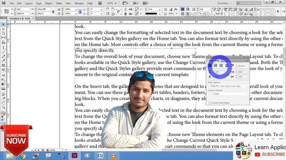Choose Wrap around object shape in Text Wrap panel
Viewport: 286px width, 160px height.
click(221, 65)
